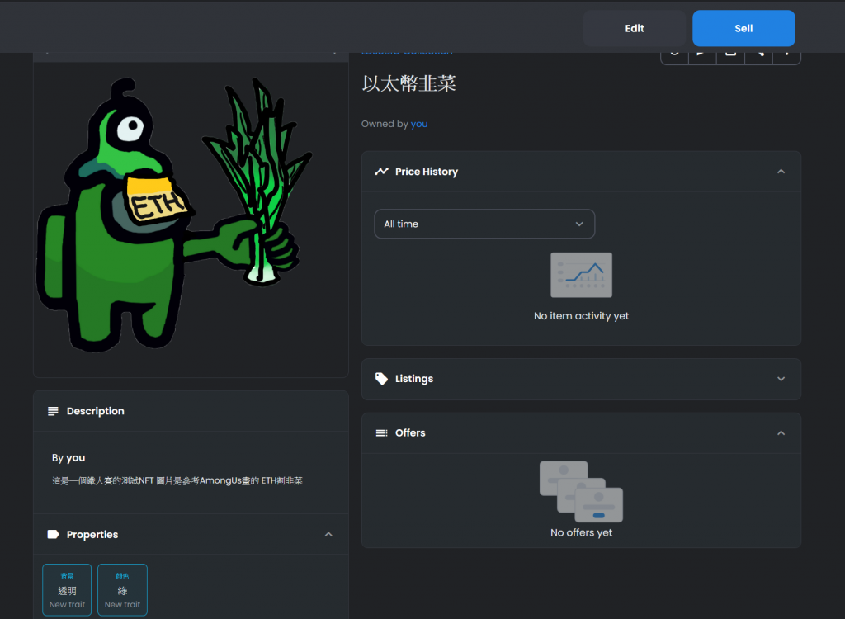Click the Offers list icon
This screenshot has height=619, width=845.
pyautogui.click(x=381, y=433)
